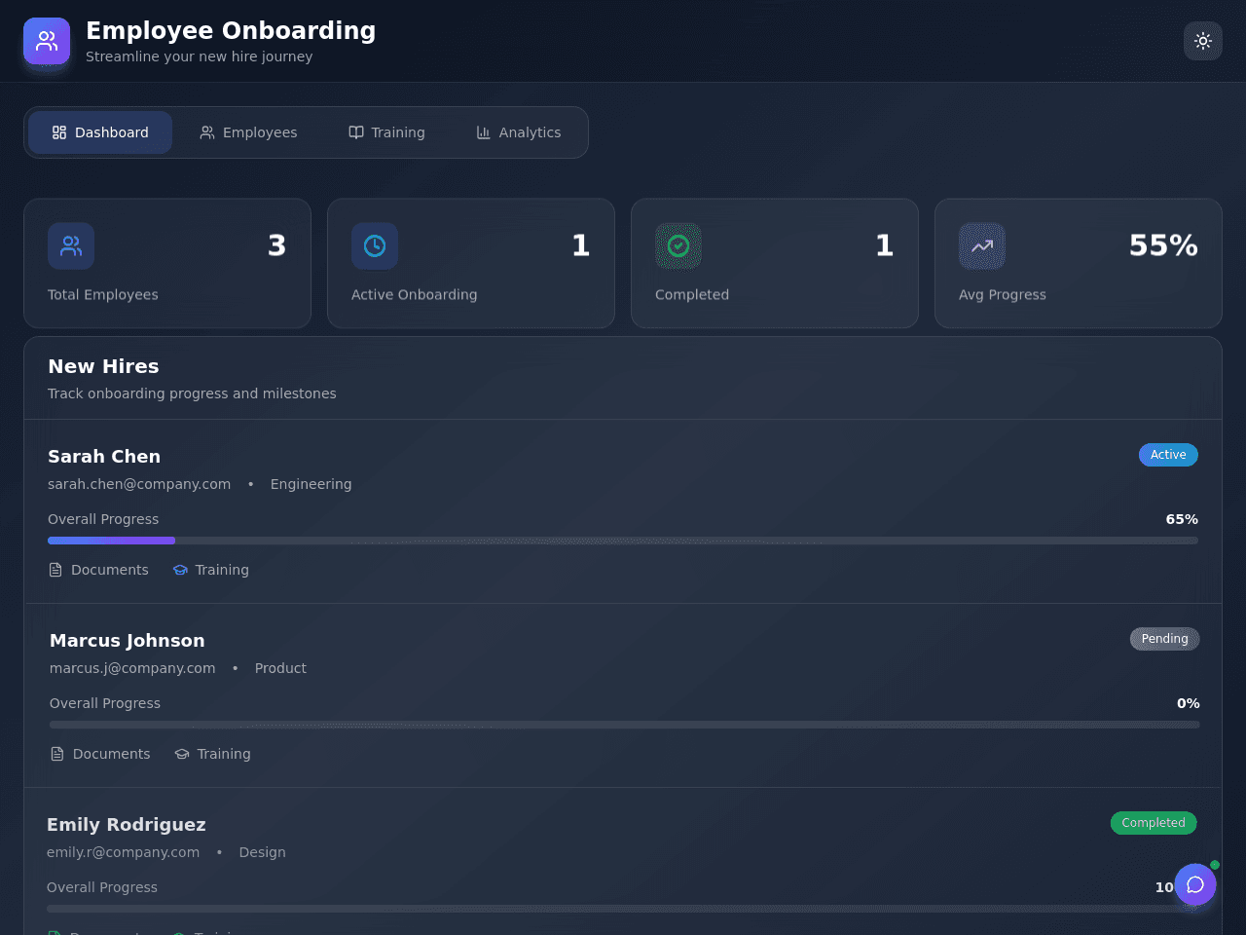Click Marcus Johnson's Documents file icon
This screenshot has height=935, width=1246.
click(x=57, y=754)
